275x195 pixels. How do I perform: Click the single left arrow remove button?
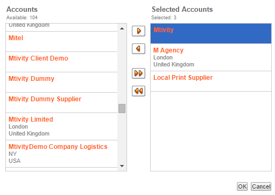(x=138, y=49)
